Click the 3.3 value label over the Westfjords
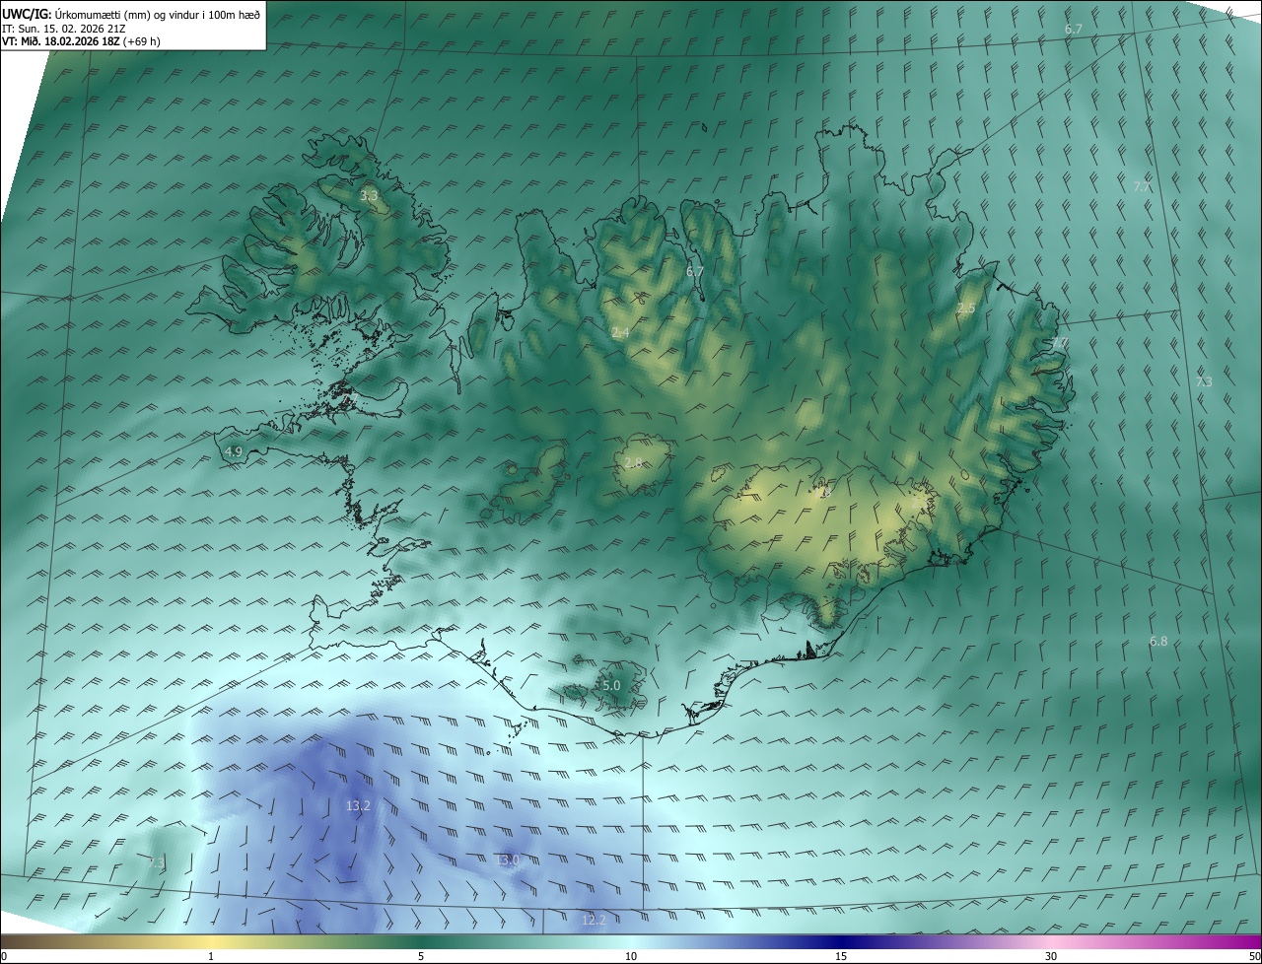 pos(369,196)
